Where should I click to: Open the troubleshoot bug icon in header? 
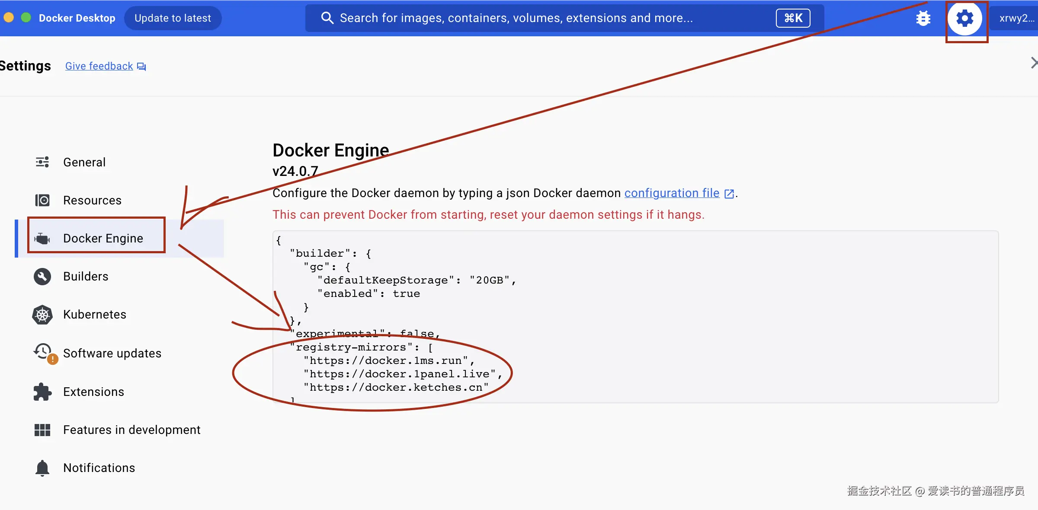[923, 18]
